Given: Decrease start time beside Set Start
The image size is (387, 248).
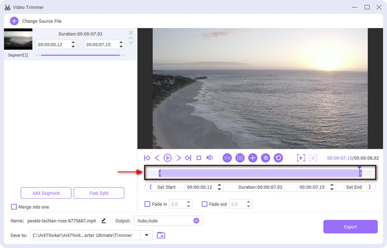Looking at the screenshot, I should click(219, 189).
